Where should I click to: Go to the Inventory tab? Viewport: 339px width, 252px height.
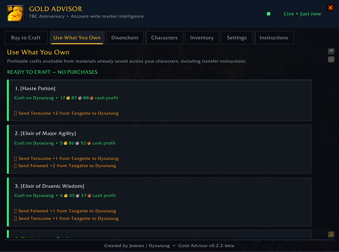202,38
